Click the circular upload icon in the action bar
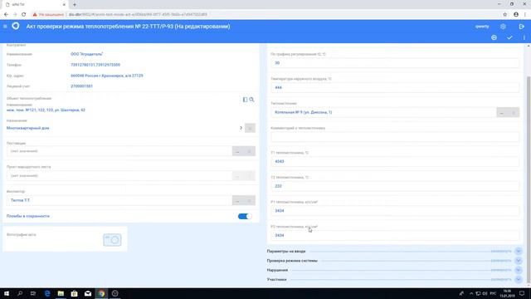 494,37
